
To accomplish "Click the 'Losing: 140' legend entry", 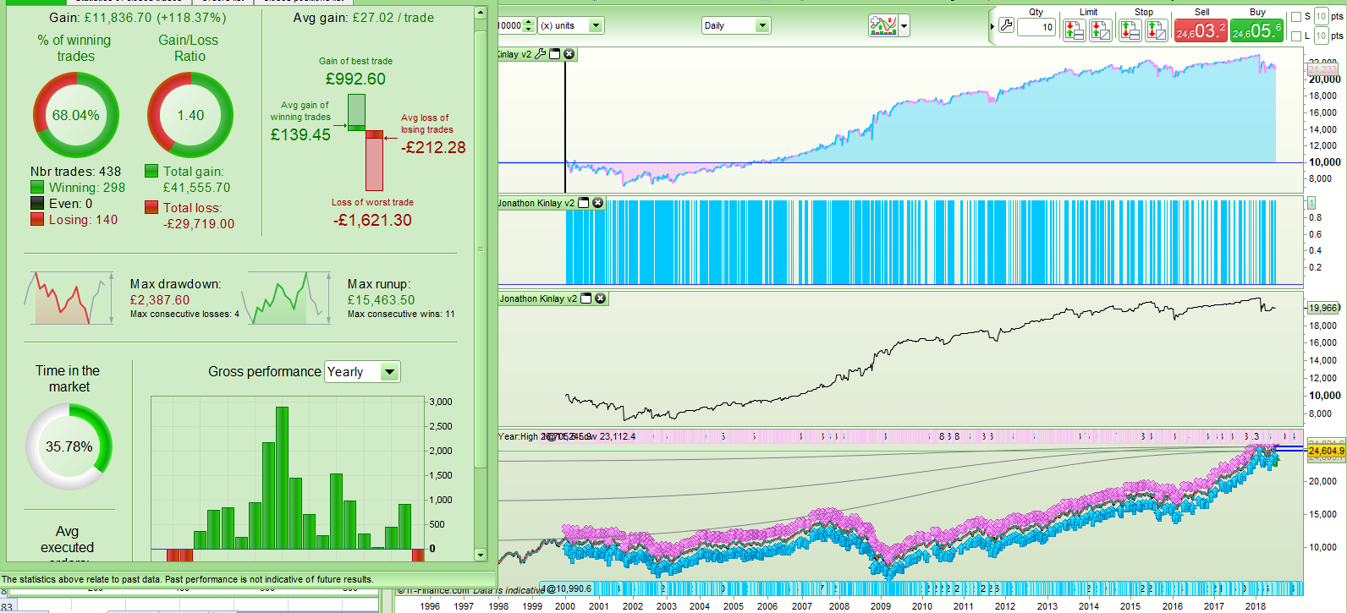I will 74,220.
